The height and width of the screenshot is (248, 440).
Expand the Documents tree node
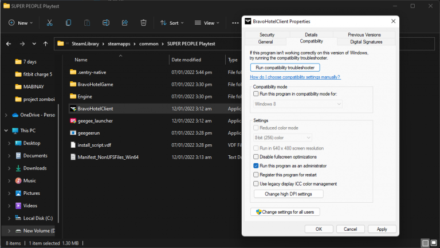pyautogui.click(x=9, y=156)
